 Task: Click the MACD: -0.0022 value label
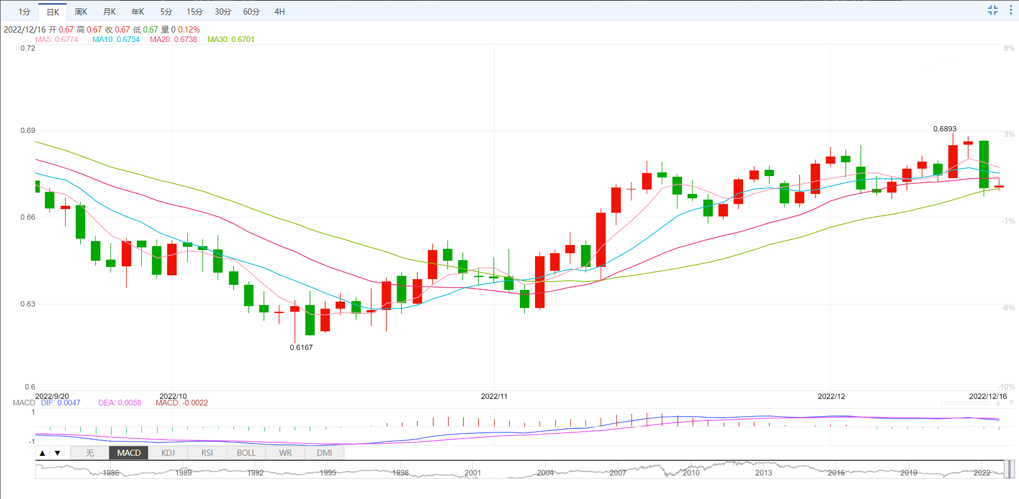(182, 403)
